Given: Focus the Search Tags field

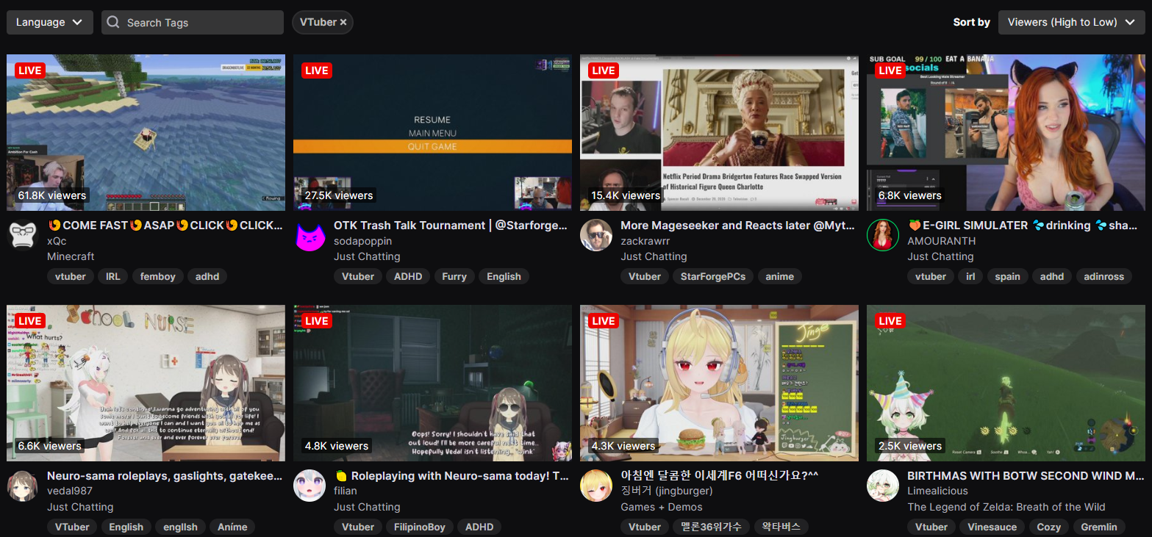Looking at the screenshot, I should tap(193, 22).
